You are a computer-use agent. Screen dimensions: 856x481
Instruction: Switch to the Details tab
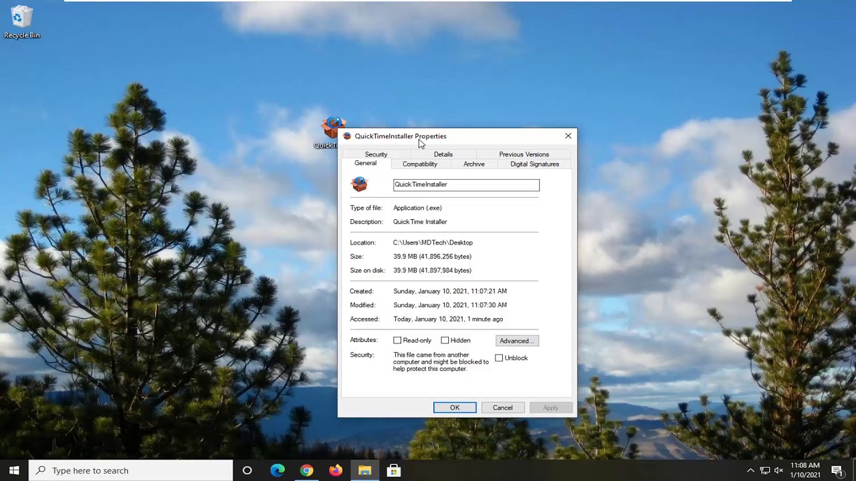(443, 154)
